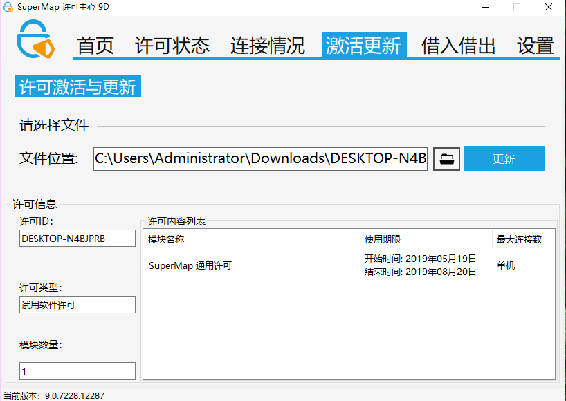Click the 许可激活与更新 heading

coord(78,86)
